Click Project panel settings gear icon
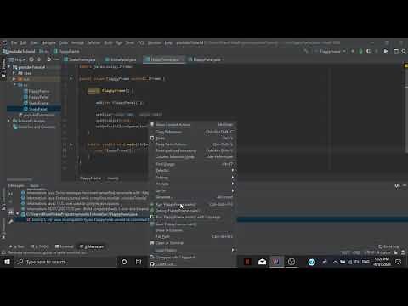This screenshot has height=306, width=408. coord(49,59)
